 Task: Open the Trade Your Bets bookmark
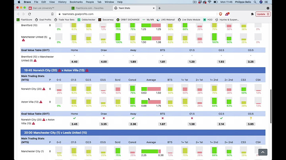(64, 20)
